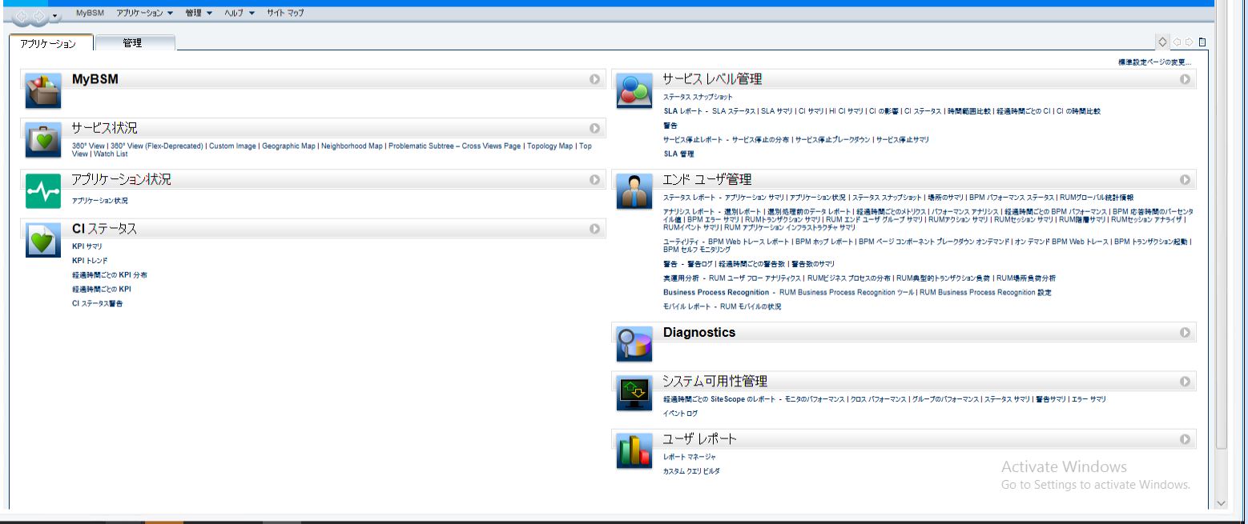Screen dimensions: 1248x524
Task: Open the MyBSM menu item
Action: click(91, 13)
